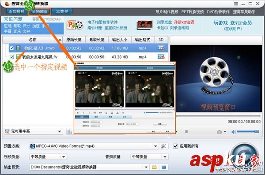265x175 pixels.
Task: Click the audio track bars icon
Action: coord(70,131)
